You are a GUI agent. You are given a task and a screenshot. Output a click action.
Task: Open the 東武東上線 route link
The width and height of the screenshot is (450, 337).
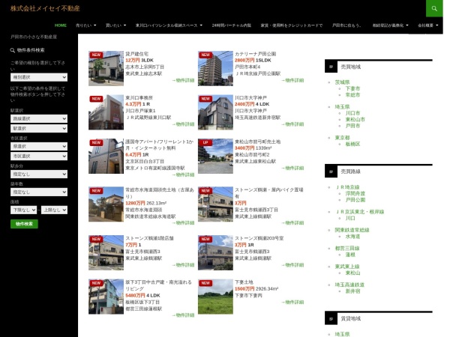(347, 267)
